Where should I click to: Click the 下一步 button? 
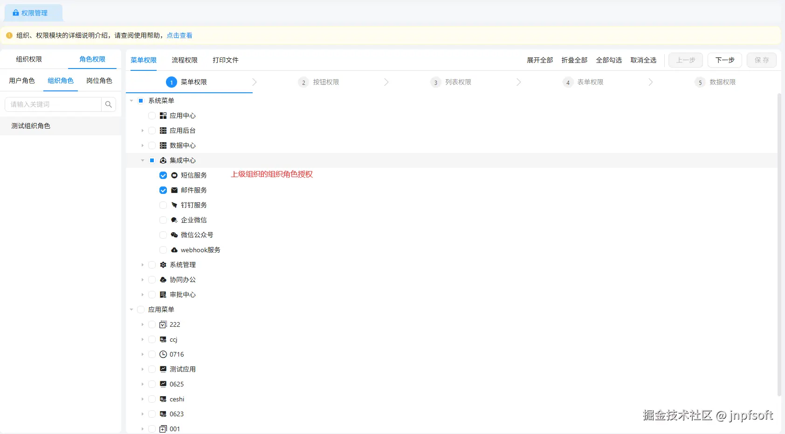(725, 60)
